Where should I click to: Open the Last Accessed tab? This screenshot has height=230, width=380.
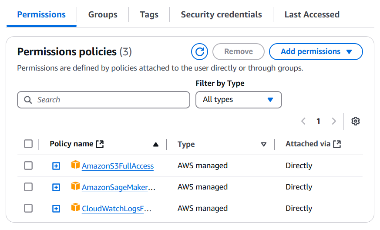click(312, 14)
